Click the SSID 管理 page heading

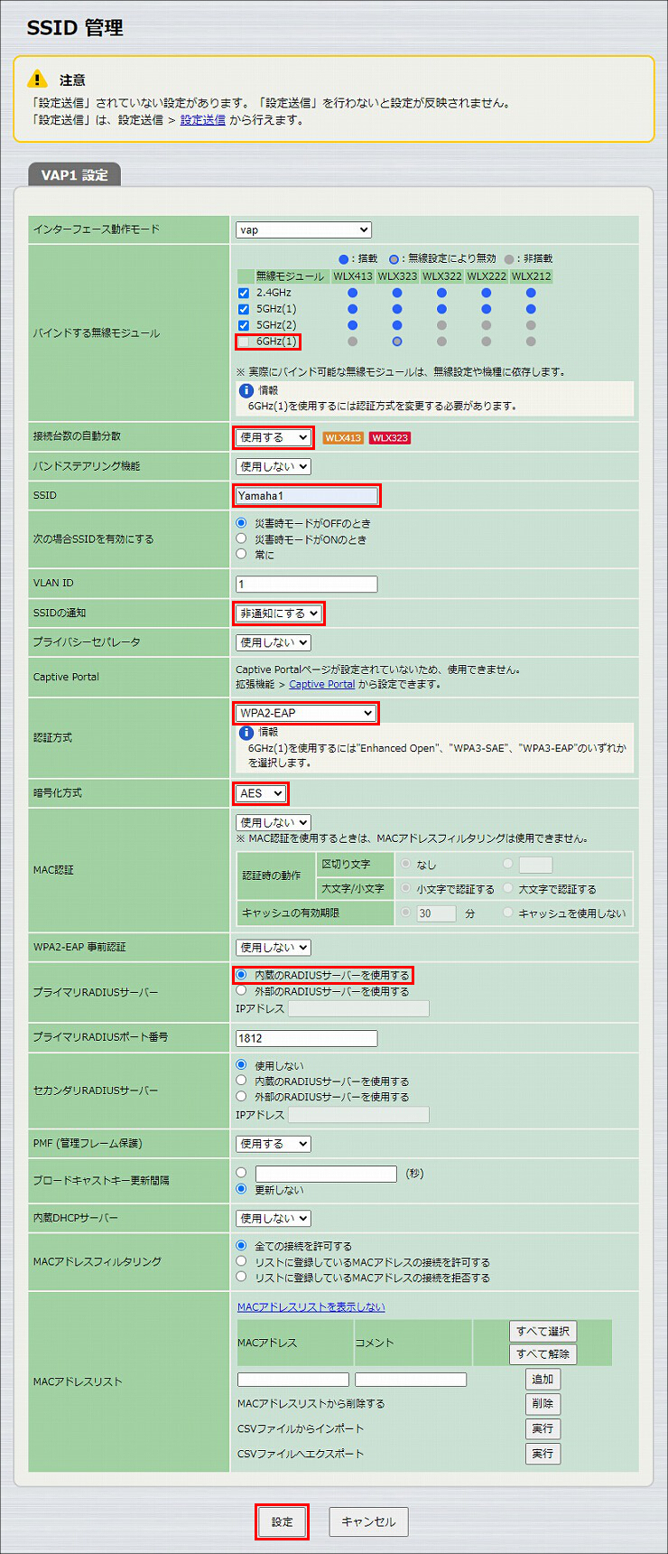click(75, 28)
